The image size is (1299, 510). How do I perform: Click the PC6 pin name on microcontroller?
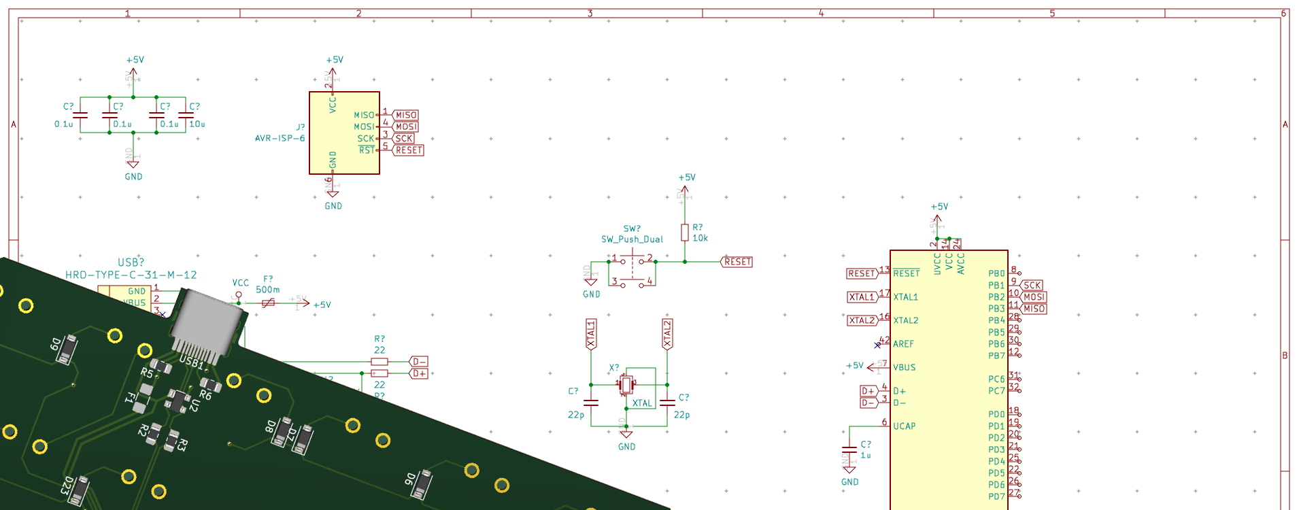[x=996, y=379]
